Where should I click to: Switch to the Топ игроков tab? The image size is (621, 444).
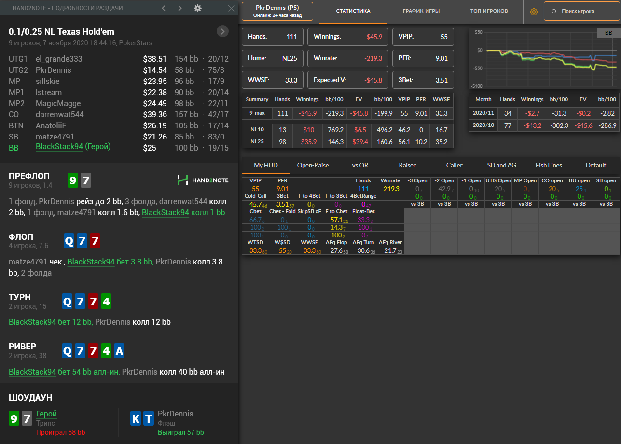489,11
